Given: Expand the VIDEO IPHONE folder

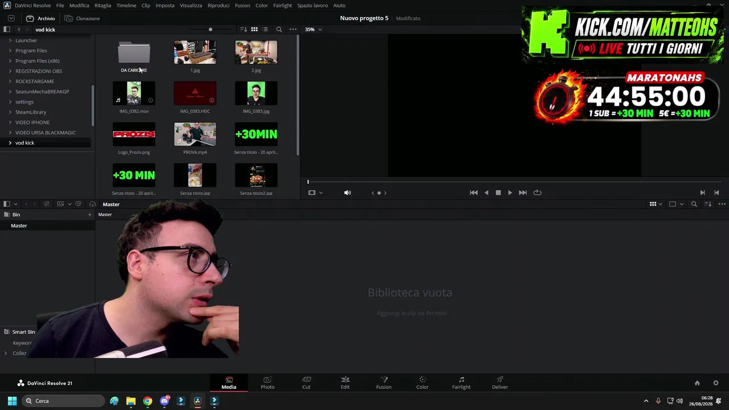Looking at the screenshot, I should (10, 122).
